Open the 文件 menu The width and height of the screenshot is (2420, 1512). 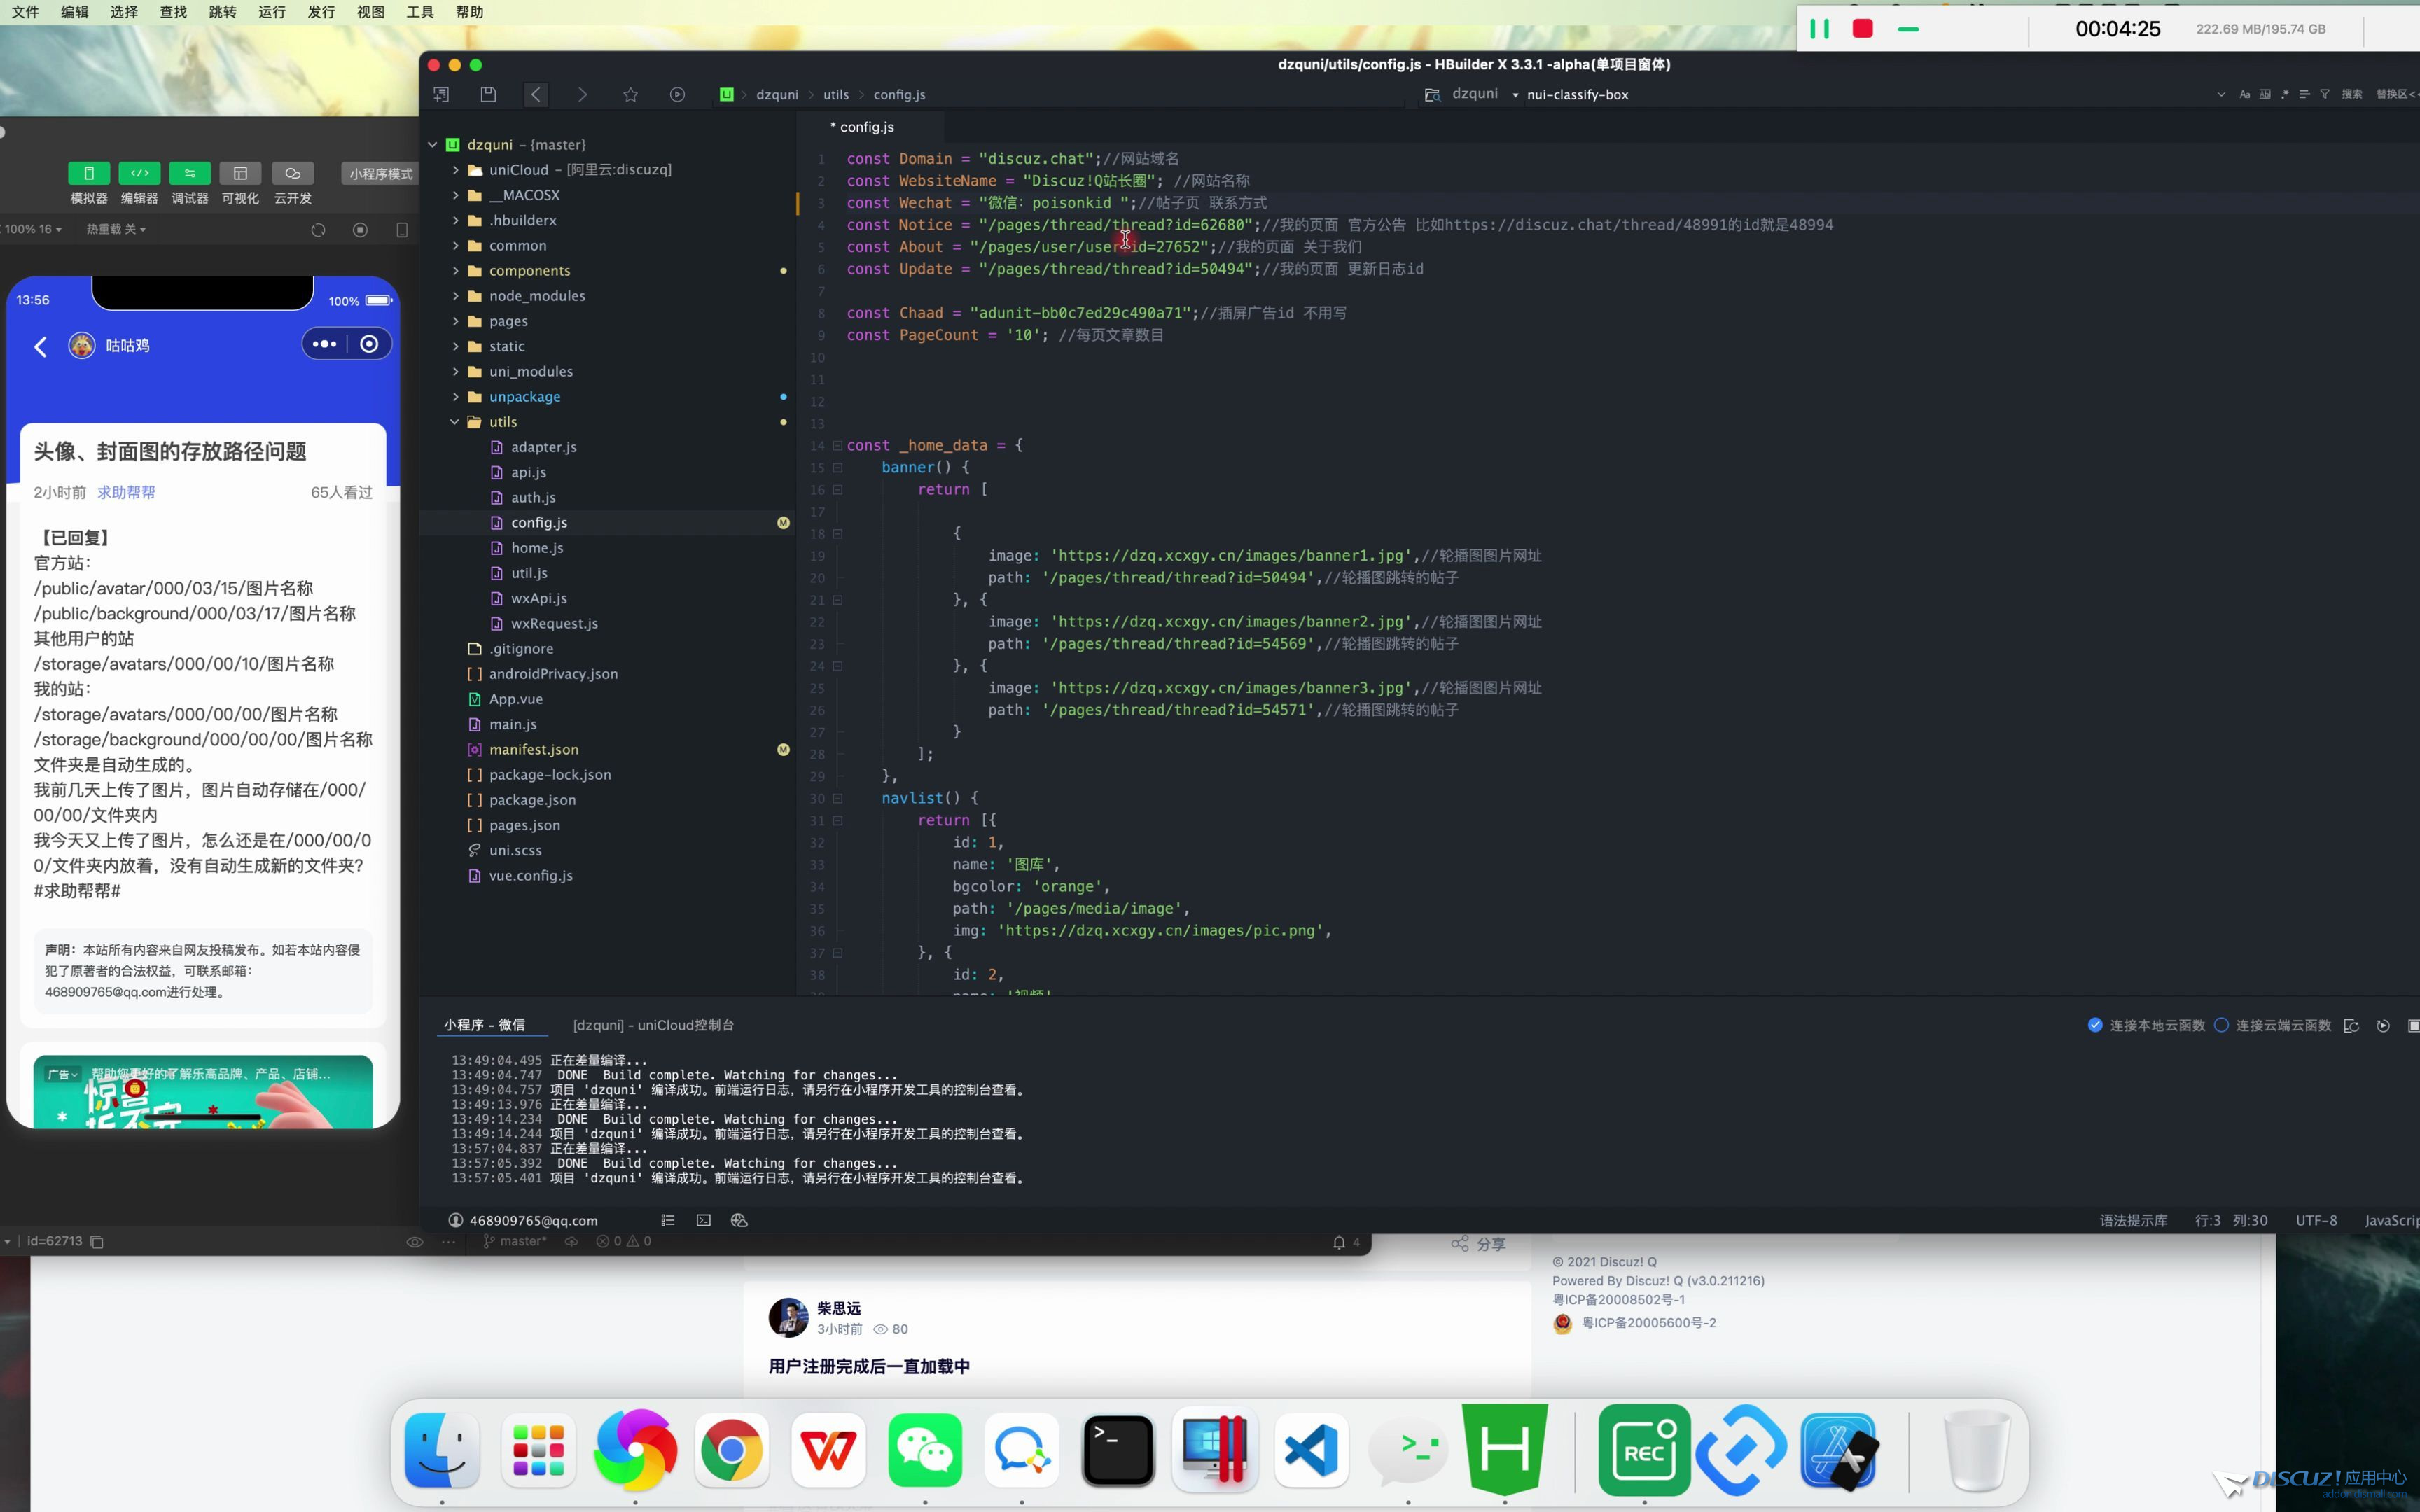pos(25,12)
